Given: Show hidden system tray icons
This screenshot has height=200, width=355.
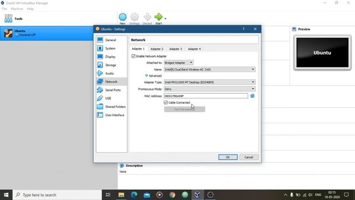Looking at the screenshot, I should 285,195.
